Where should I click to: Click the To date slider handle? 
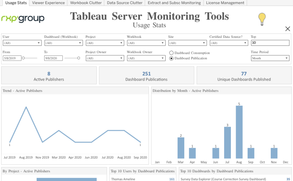click(x=78, y=58)
